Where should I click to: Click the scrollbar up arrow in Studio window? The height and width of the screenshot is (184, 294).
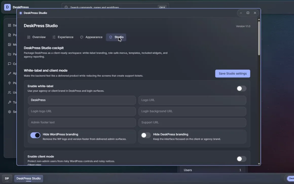click(x=259, y=19)
